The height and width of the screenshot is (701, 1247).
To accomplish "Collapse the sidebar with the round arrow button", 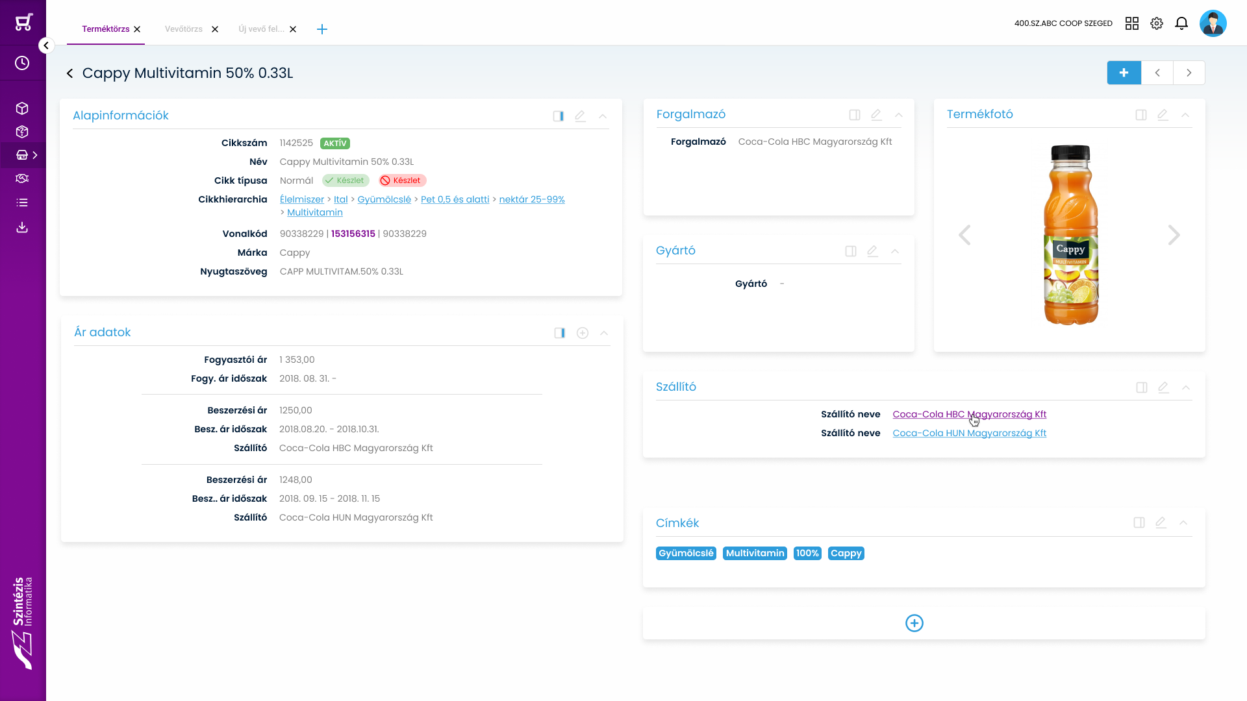I will (46, 45).
